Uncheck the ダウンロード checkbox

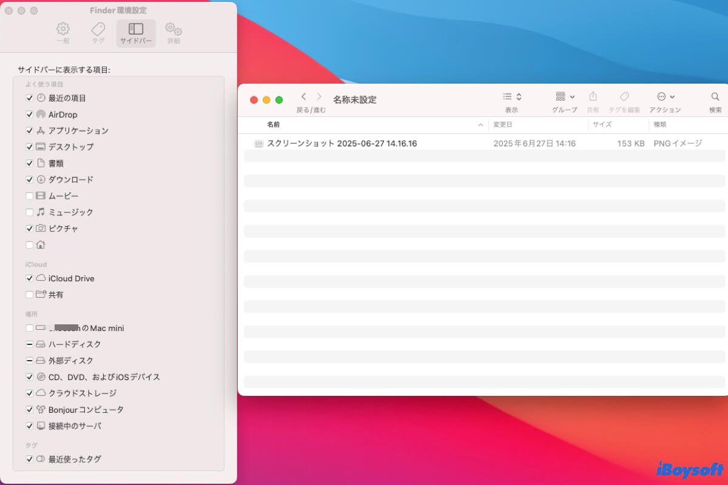(30, 179)
